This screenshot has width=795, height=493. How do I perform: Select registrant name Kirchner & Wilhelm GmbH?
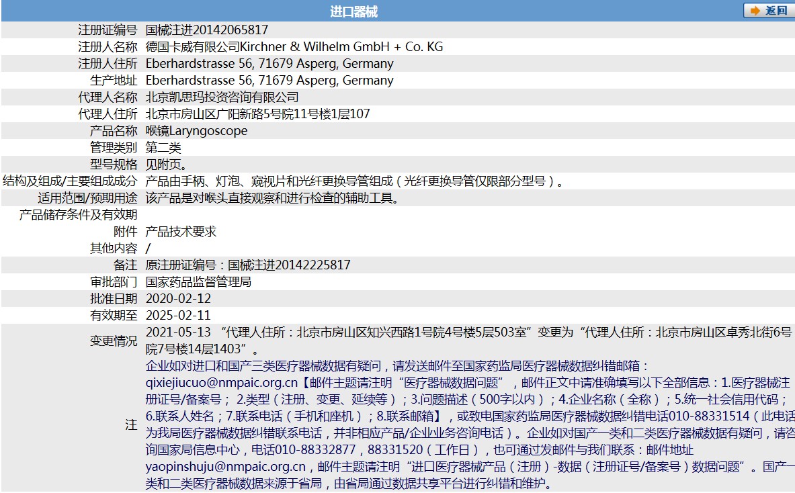(315, 46)
